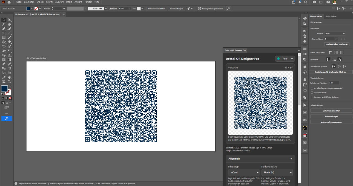Image resolution: width=353 pixels, height=186 pixels.
Task: Toggle show guides under Hilfslinien
Action: (x=329, y=59)
